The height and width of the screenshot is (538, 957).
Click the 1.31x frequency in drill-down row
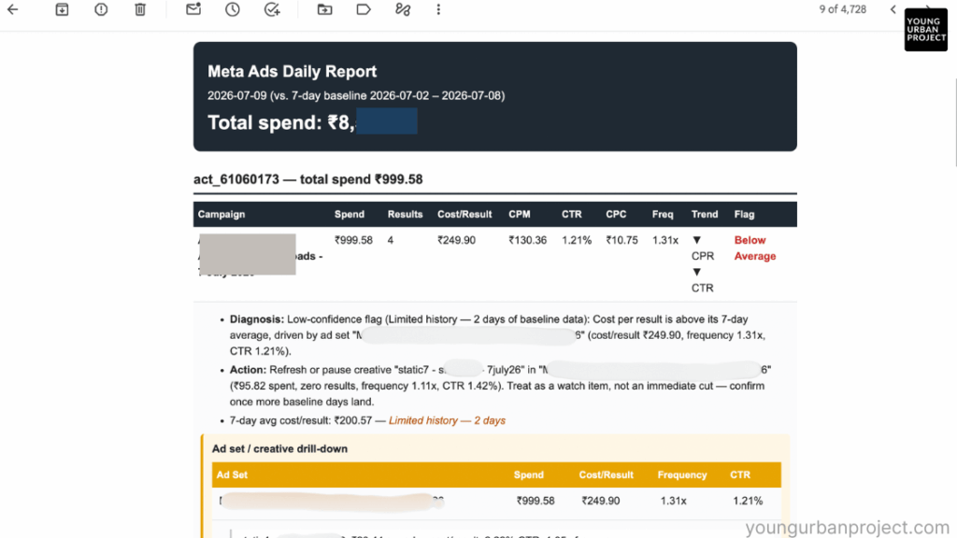[x=673, y=501]
